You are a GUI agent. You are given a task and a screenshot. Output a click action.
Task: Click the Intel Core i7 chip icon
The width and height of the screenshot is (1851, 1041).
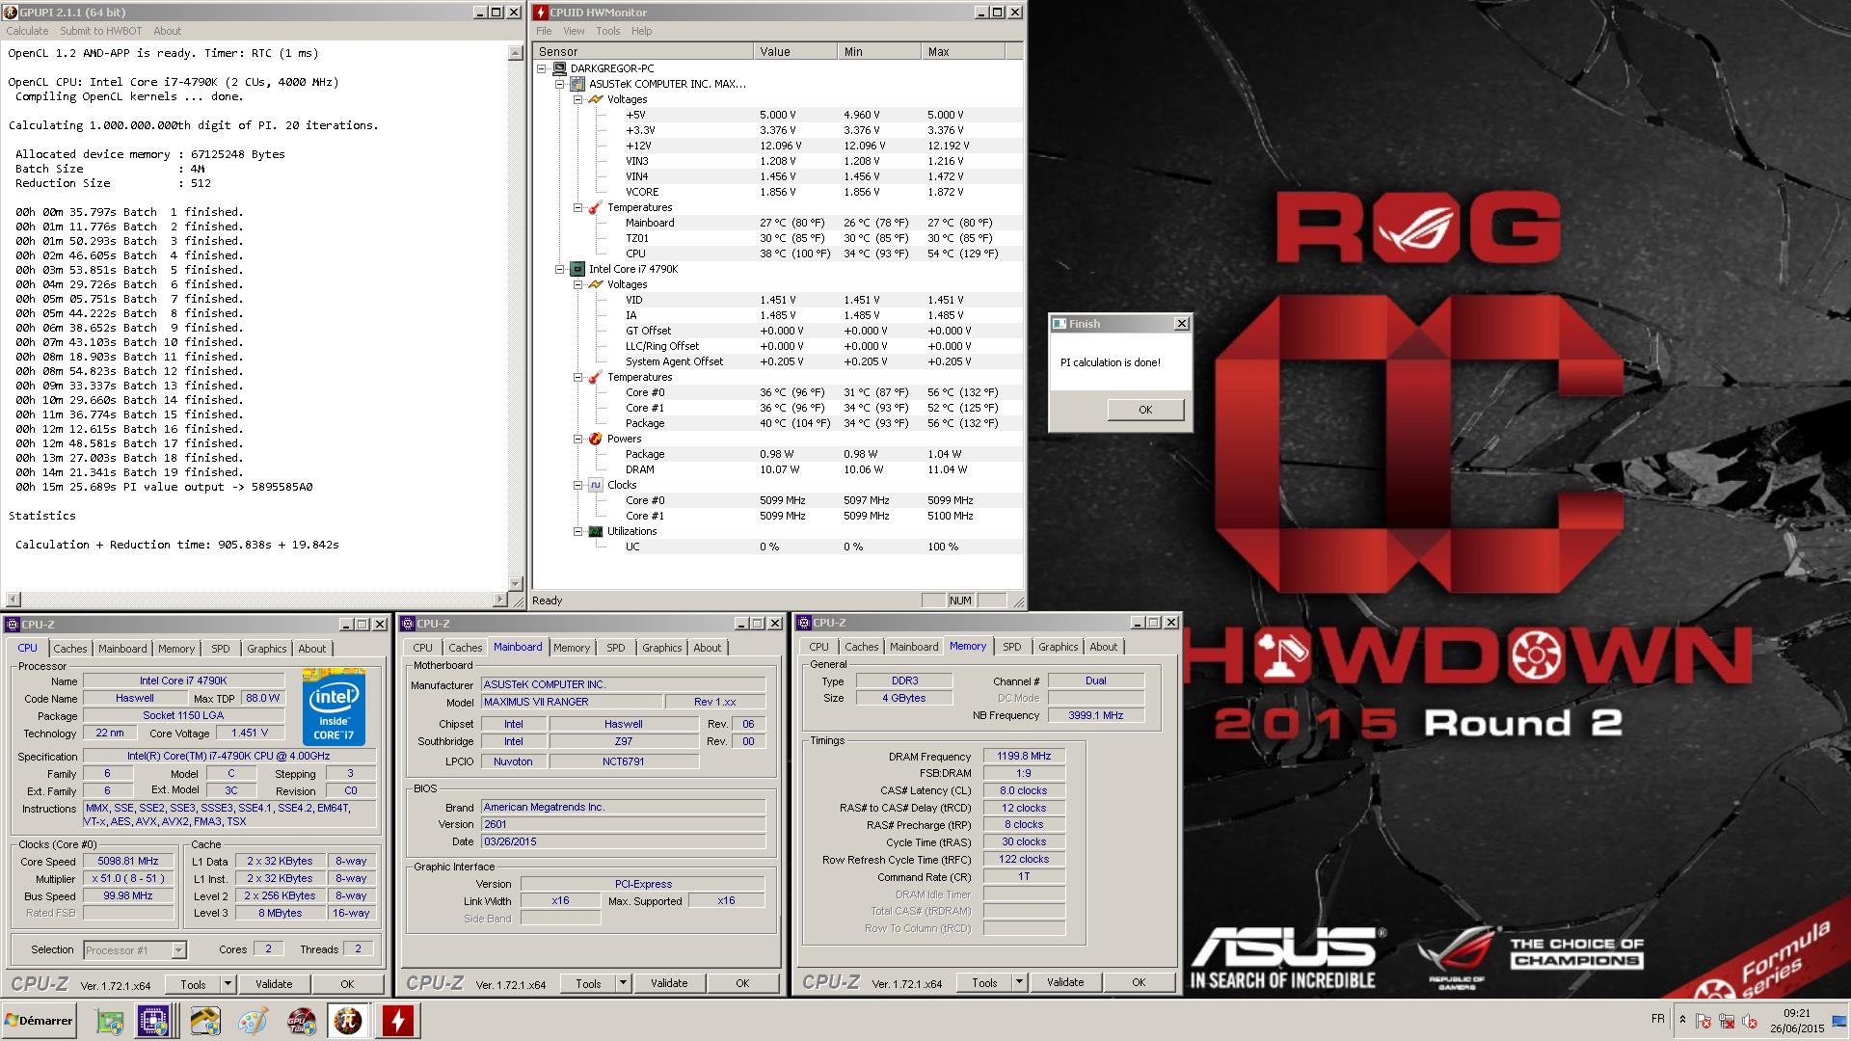(x=577, y=269)
